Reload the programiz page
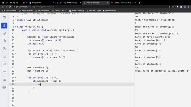Screen dimensions: 191x107 pos(10,7)
